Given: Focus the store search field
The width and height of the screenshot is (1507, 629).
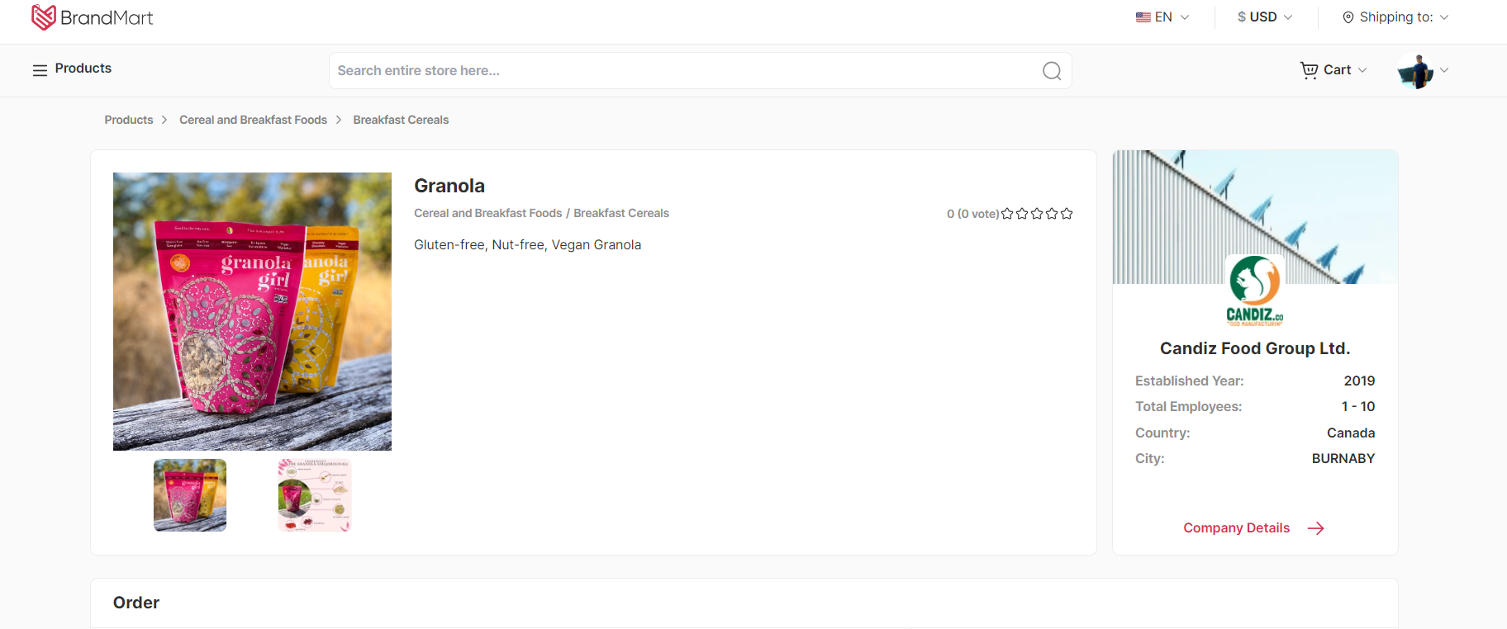Looking at the screenshot, I should (700, 71).
